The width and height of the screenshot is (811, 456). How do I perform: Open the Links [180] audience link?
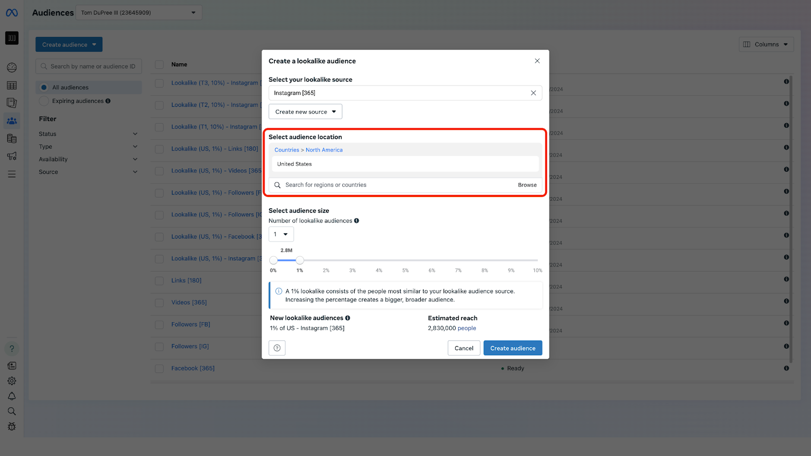pos(187,281)
